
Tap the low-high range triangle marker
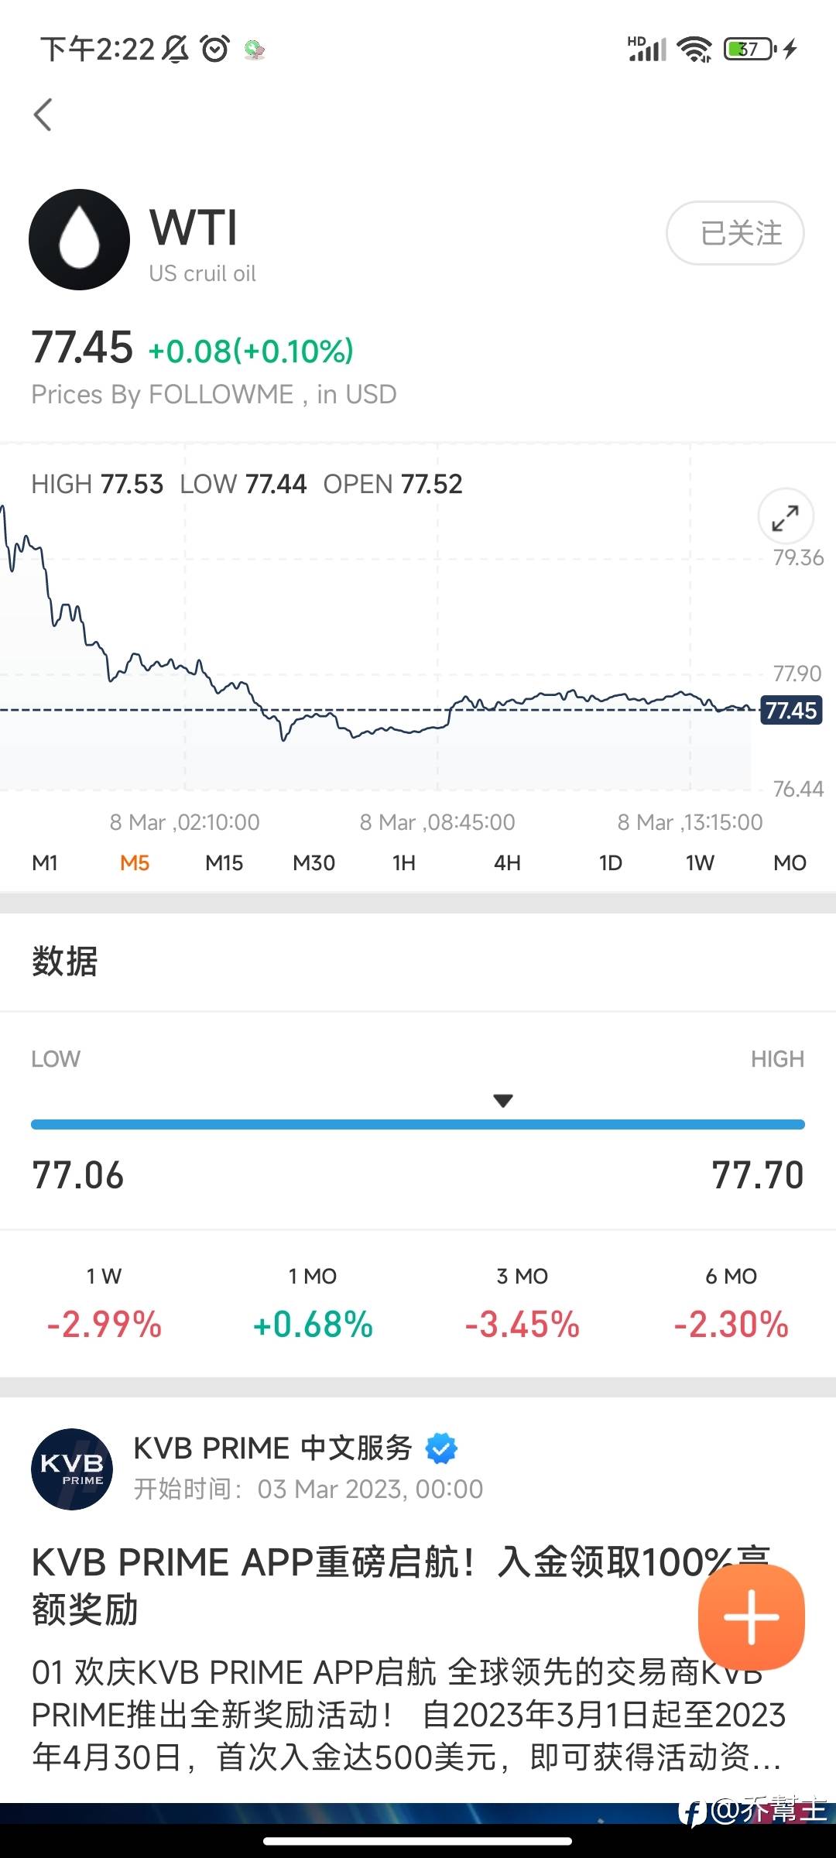(503, 1100)
